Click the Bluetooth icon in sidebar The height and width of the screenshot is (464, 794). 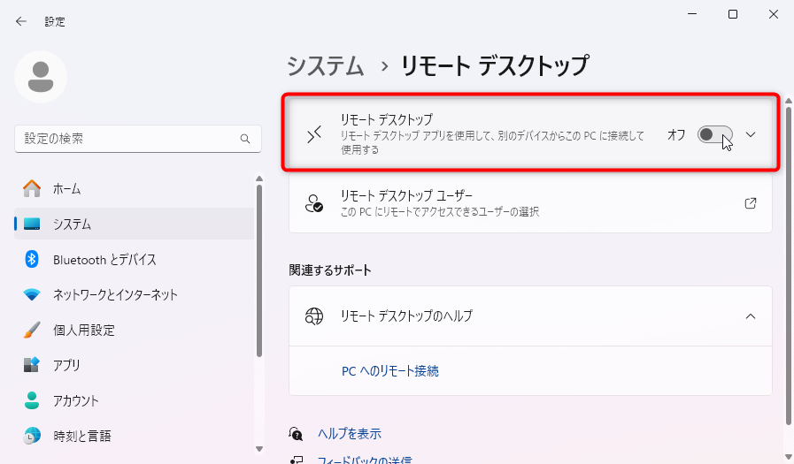pos(32,259)
